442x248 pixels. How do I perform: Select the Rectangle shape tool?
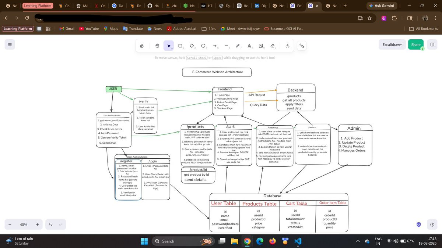coord(180,46)
